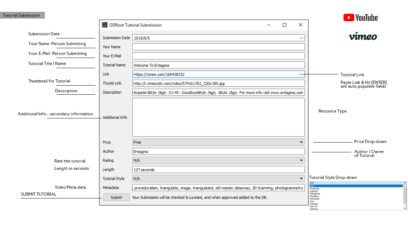
Task: Click the Tutorial Submission tab label
Action: (22, 15)
